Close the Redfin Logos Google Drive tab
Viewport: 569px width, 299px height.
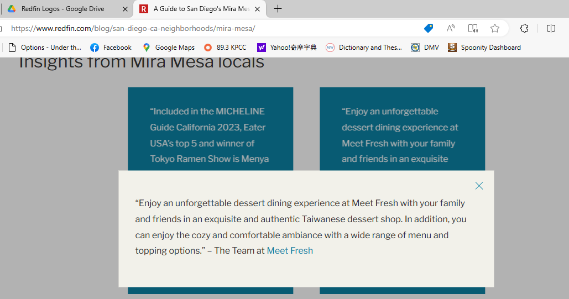[x=125, y=9]
